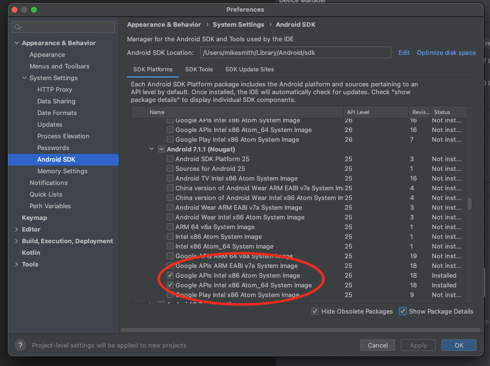The width and height of the screenshot is (490, 366).
Task: Toggle Android 7.1.1 (Nougat) group checkbox
Action: coord(161,150)
